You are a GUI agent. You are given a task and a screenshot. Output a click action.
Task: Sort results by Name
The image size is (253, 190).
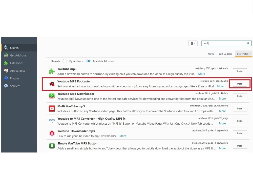211,54
